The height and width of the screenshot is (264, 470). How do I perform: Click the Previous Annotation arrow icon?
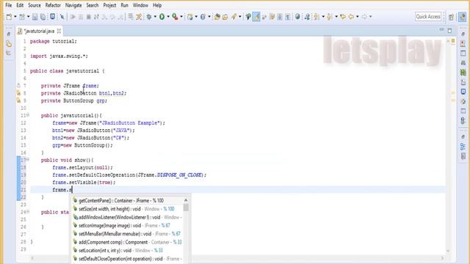coord(329,17)
